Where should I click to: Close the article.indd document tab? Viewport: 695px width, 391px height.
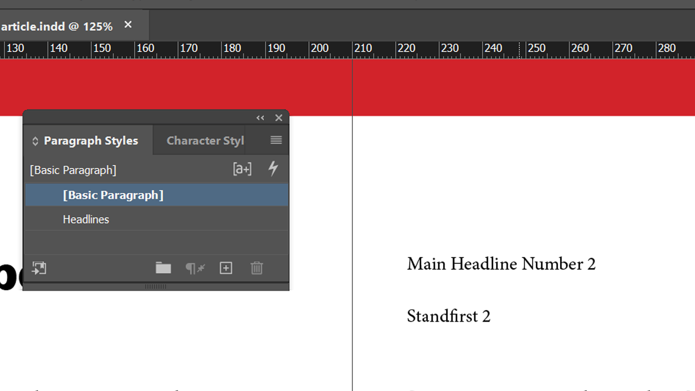[128, 25]
